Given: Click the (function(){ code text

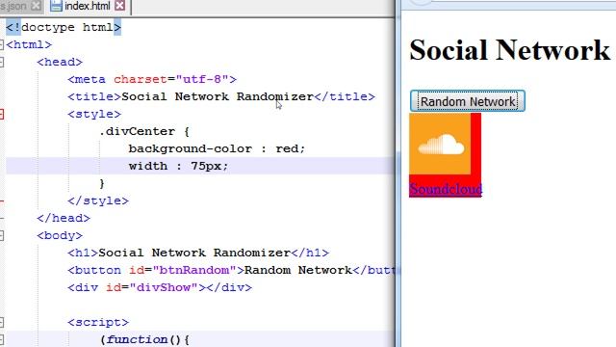Looking at the screenshot, I should [x=144, y=339].
